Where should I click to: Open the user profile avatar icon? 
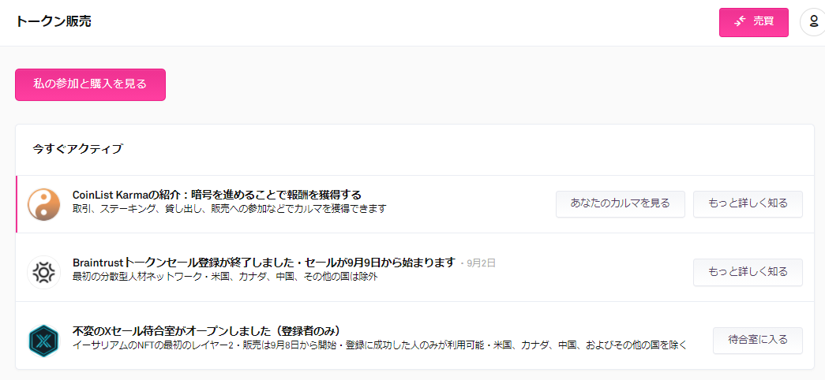point(813,23)
